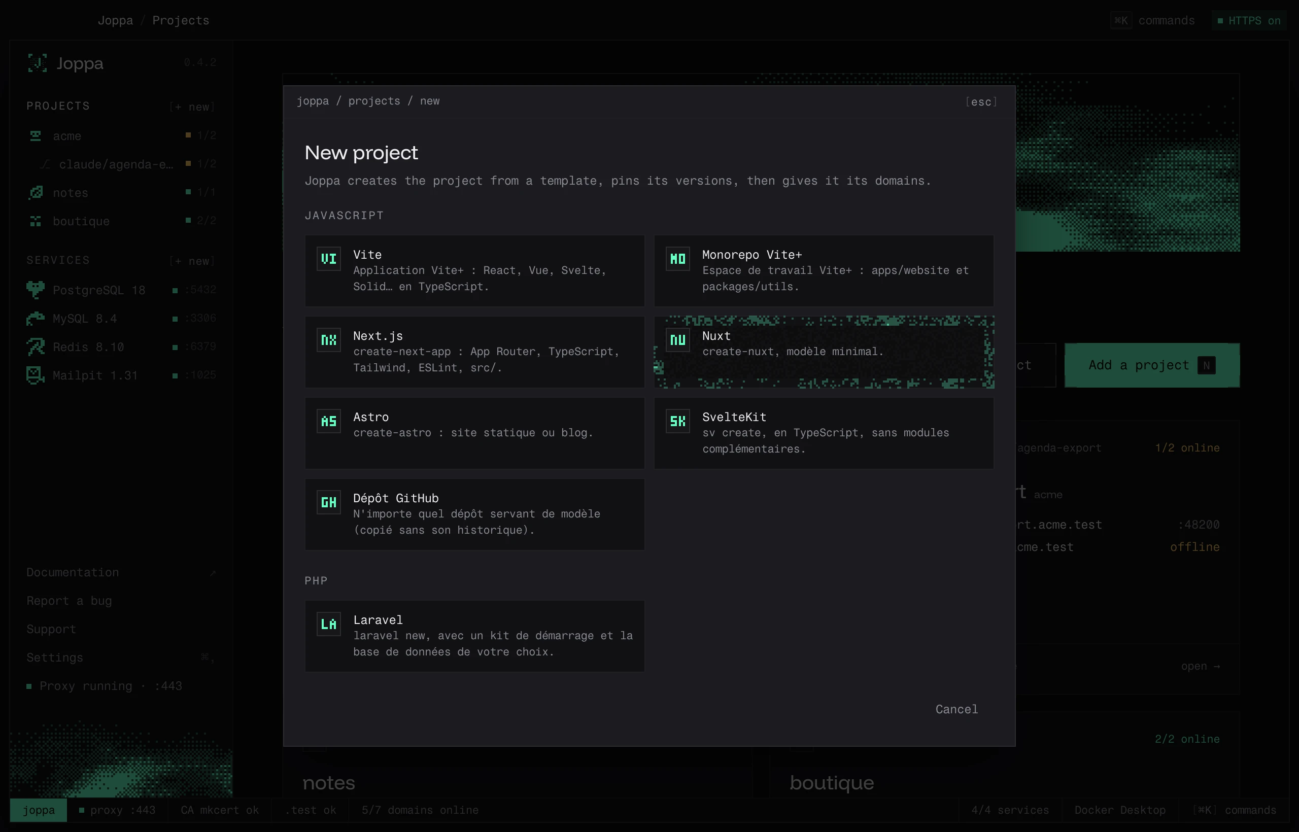This screenshot has height=832, width=1299.
Task: Click the Add a project button
Action: coord(1151,365)
